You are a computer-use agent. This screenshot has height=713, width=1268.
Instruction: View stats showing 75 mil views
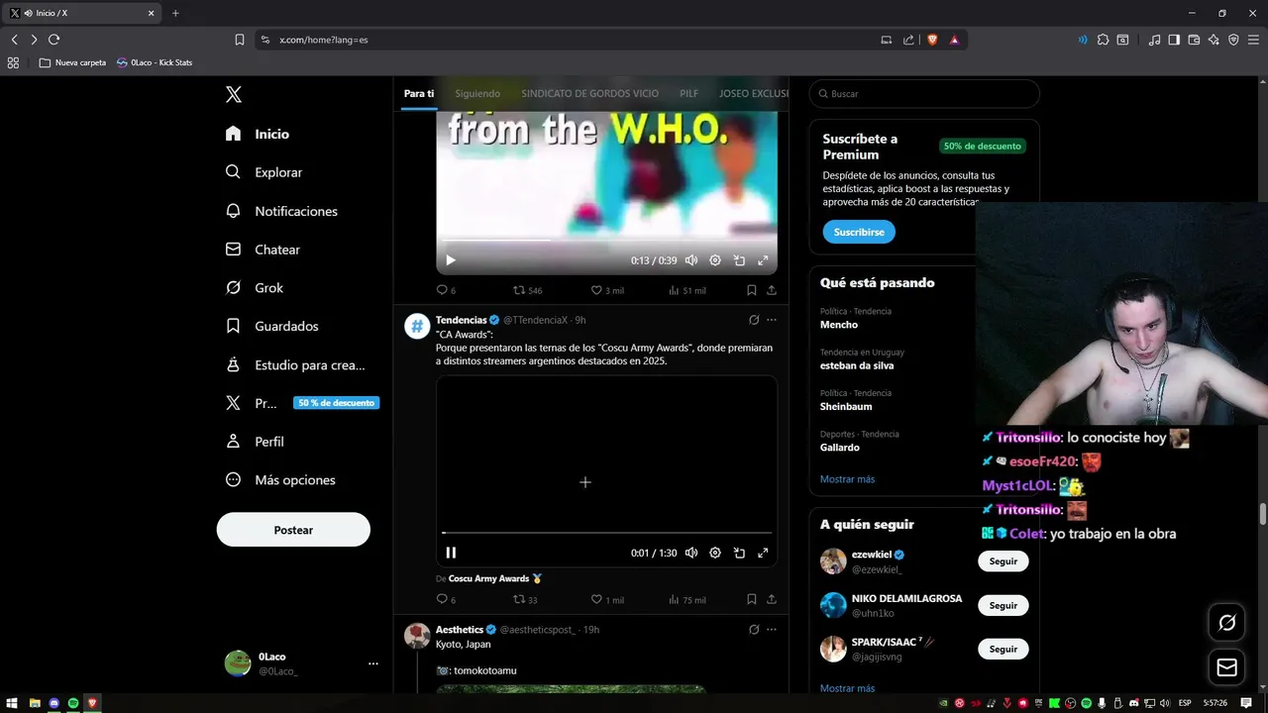(687, 599)
